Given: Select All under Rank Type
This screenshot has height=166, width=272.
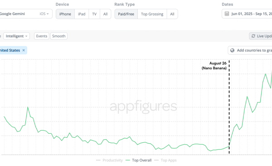Looking at the screenshot, I should (x=172, y=14).
